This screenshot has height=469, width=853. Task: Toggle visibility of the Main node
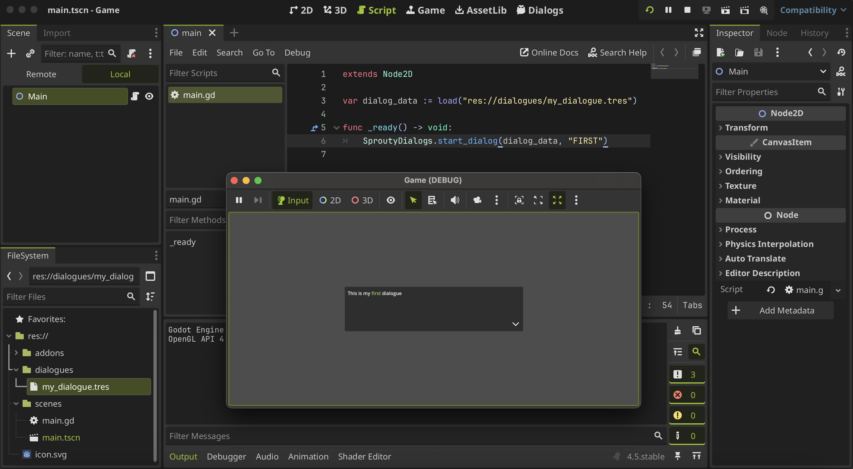point(149,96)
